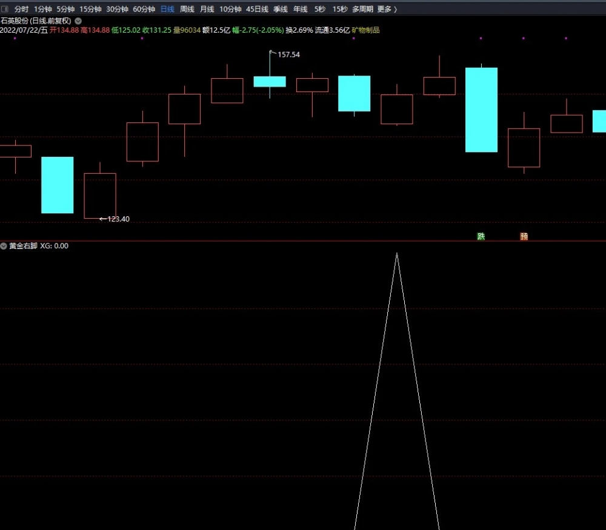Viewport: 606px width, 530px height.
Task: Open dropdown next to 石英股份 title
Action: (x=78, y=21)
